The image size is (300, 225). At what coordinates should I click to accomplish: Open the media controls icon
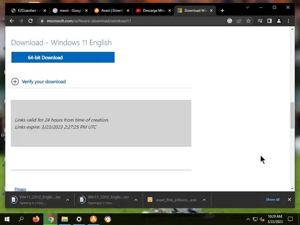(x=260, y=21)
